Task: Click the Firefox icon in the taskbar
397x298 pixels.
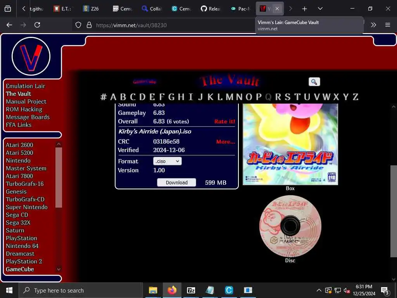Action: (172, 290)
